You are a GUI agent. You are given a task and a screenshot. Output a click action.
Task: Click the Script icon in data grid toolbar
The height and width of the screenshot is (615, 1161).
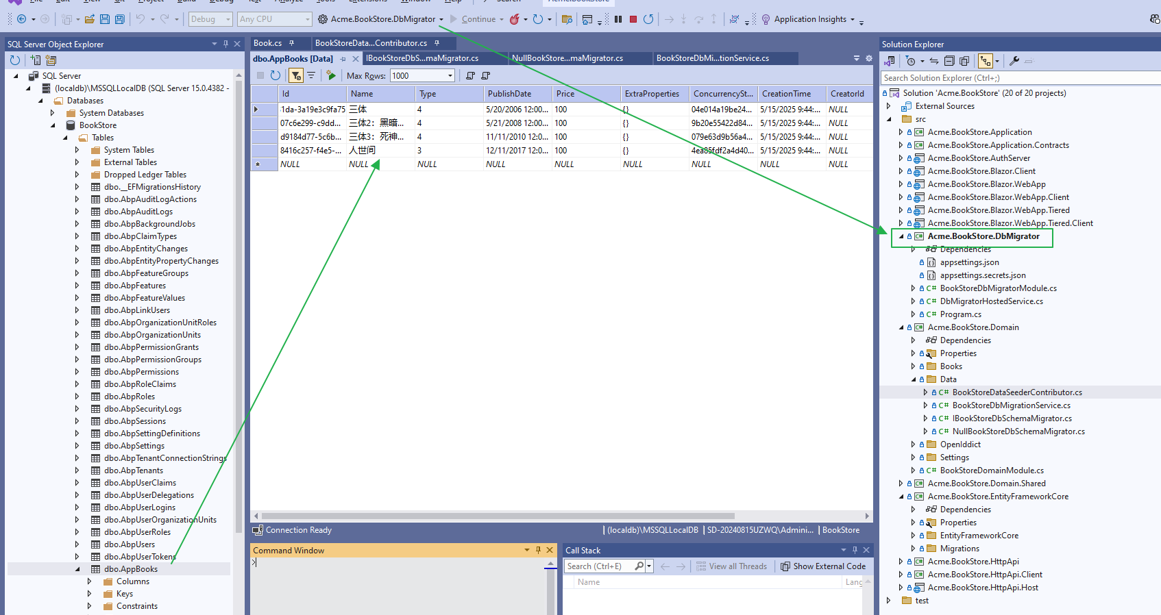[470, 75]
